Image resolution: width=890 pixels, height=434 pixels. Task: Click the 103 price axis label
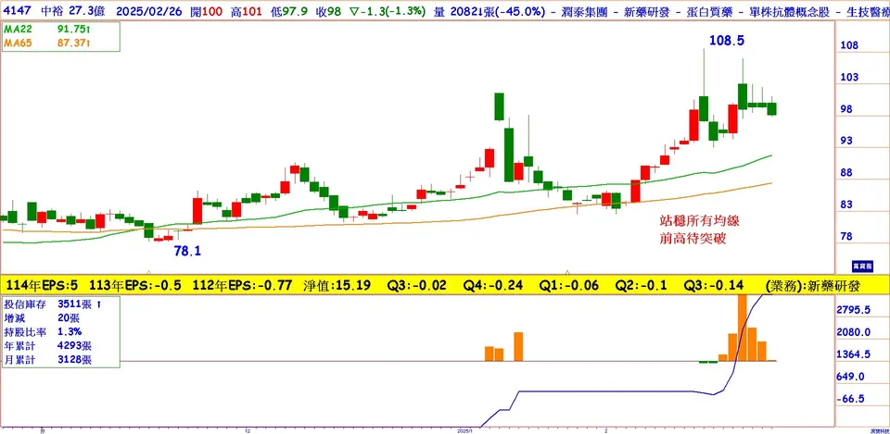pyautogui.click(x=849, y=77)
